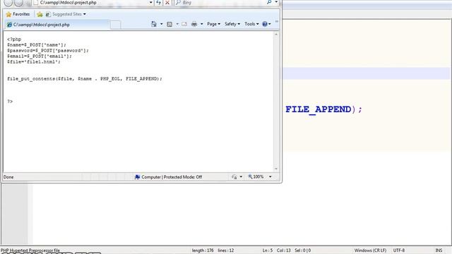Screen dimensions: 452x254
Task: Expand the Home button dropdown arrow
Action: [162, 24]
